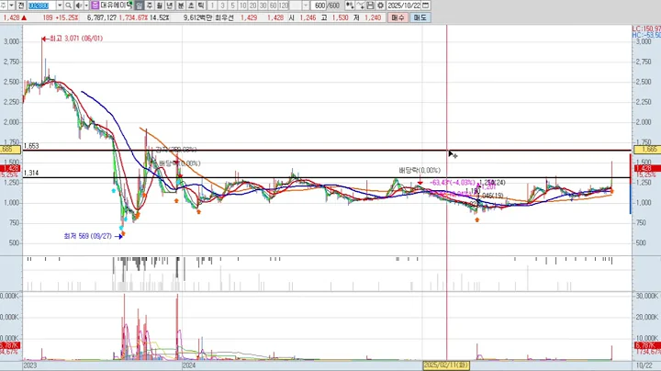Select the tick (틱) chart period
This screenshot has width=661, height=371.
click(201, 6)
